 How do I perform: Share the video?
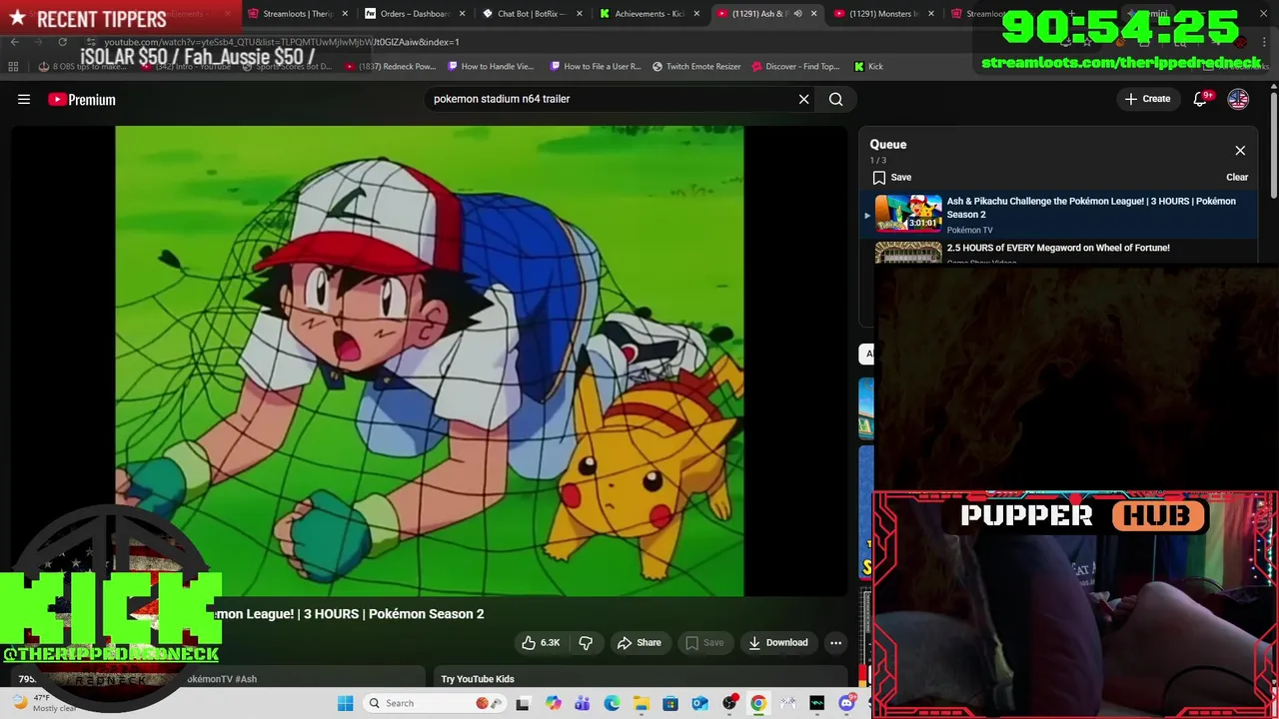pos(639,642)
